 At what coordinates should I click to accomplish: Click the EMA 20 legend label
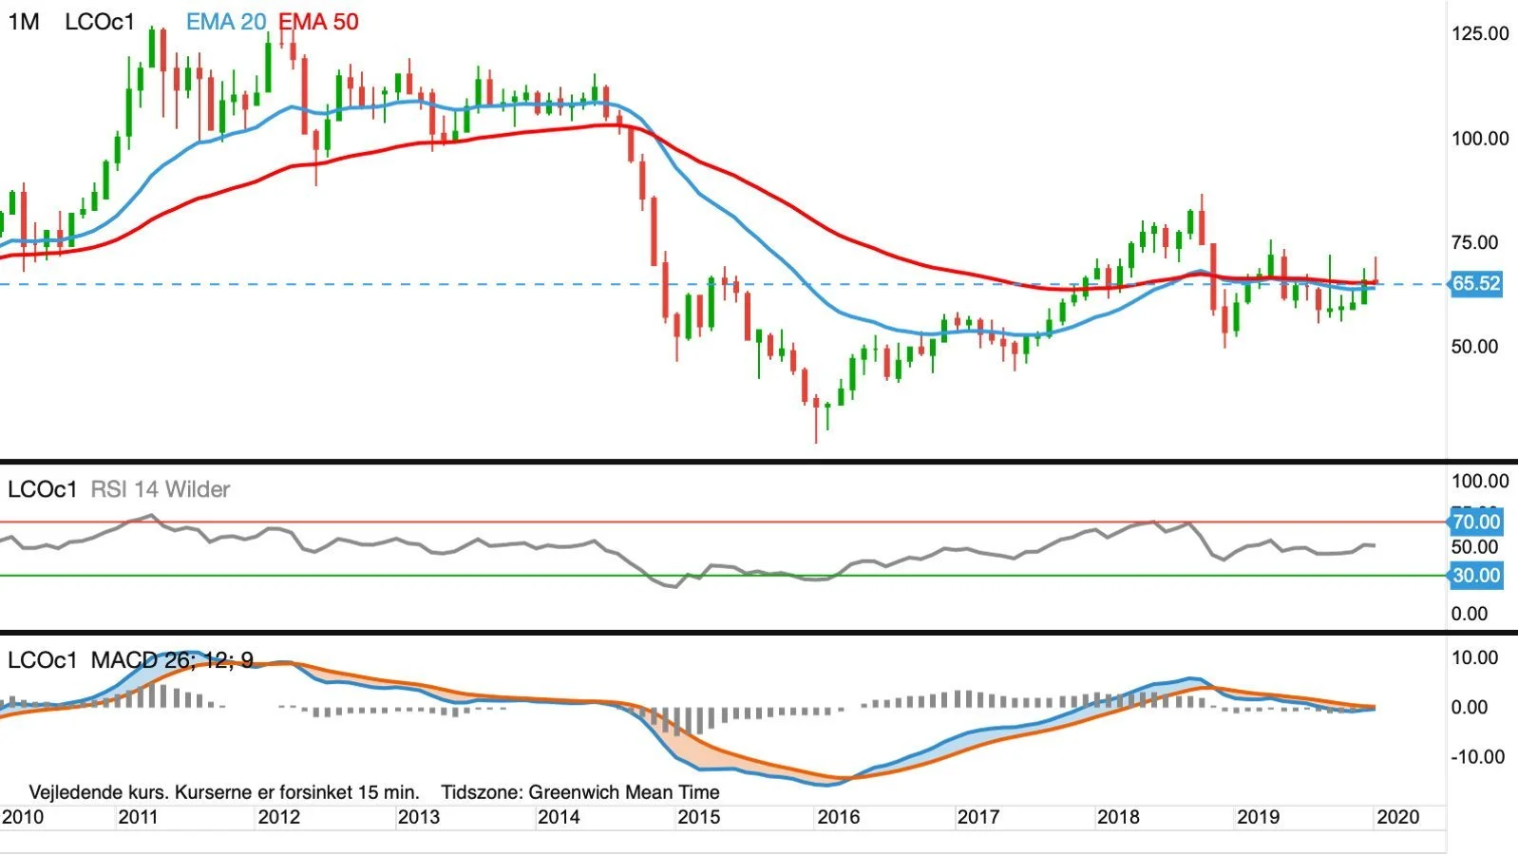225,22
